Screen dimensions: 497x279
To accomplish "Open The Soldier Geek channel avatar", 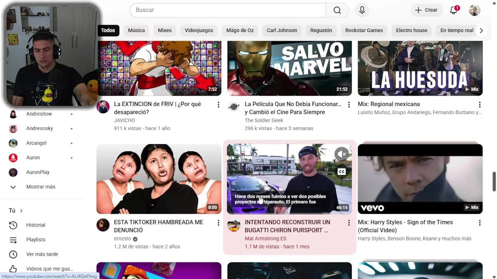I will pos(234,107).
